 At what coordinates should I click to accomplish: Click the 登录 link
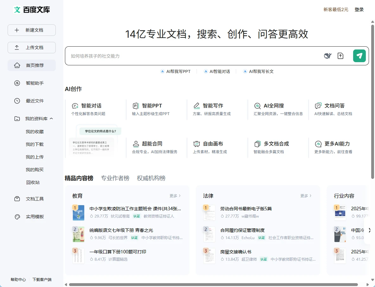(x=359, y=10)
